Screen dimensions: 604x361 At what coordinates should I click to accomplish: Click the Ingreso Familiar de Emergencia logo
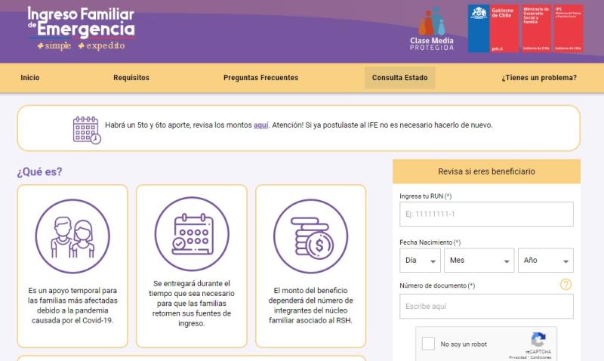tap(80, 28)
